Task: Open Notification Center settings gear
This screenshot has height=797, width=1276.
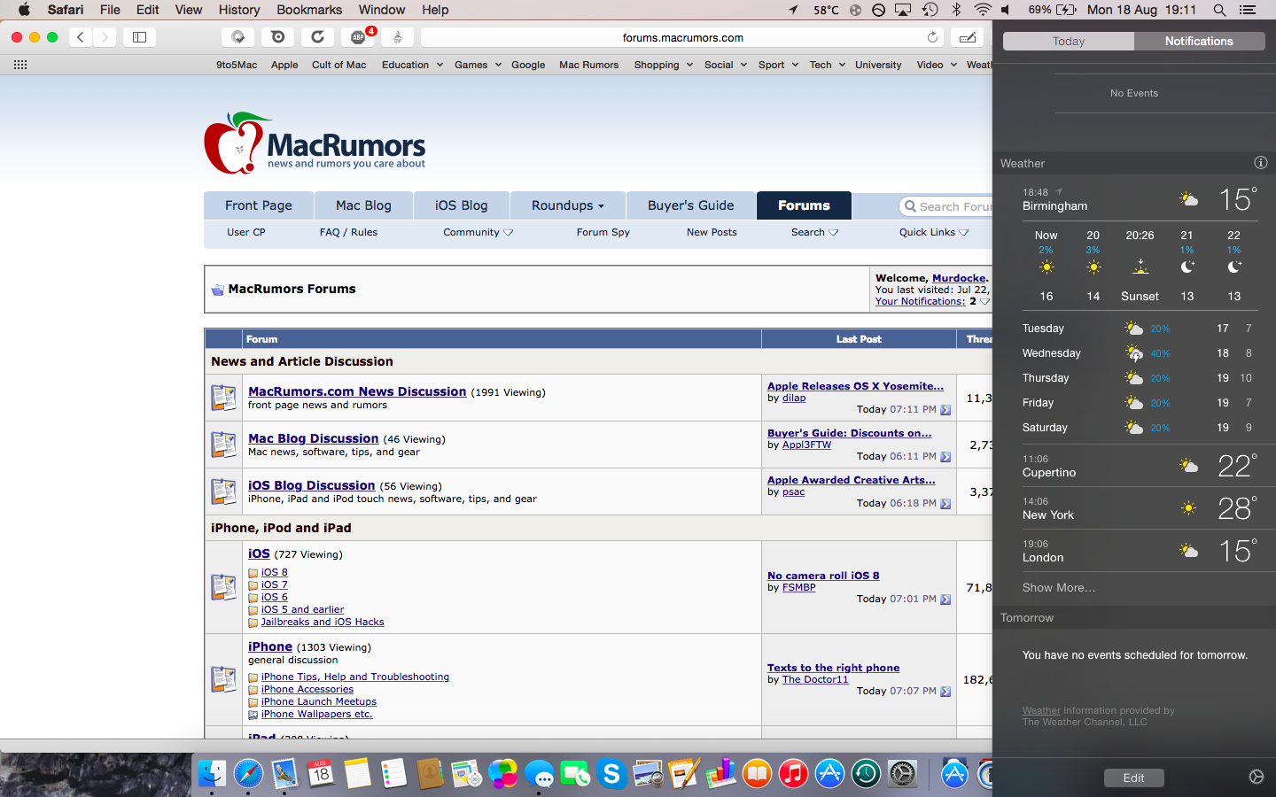Action: tap(1256, 777)
